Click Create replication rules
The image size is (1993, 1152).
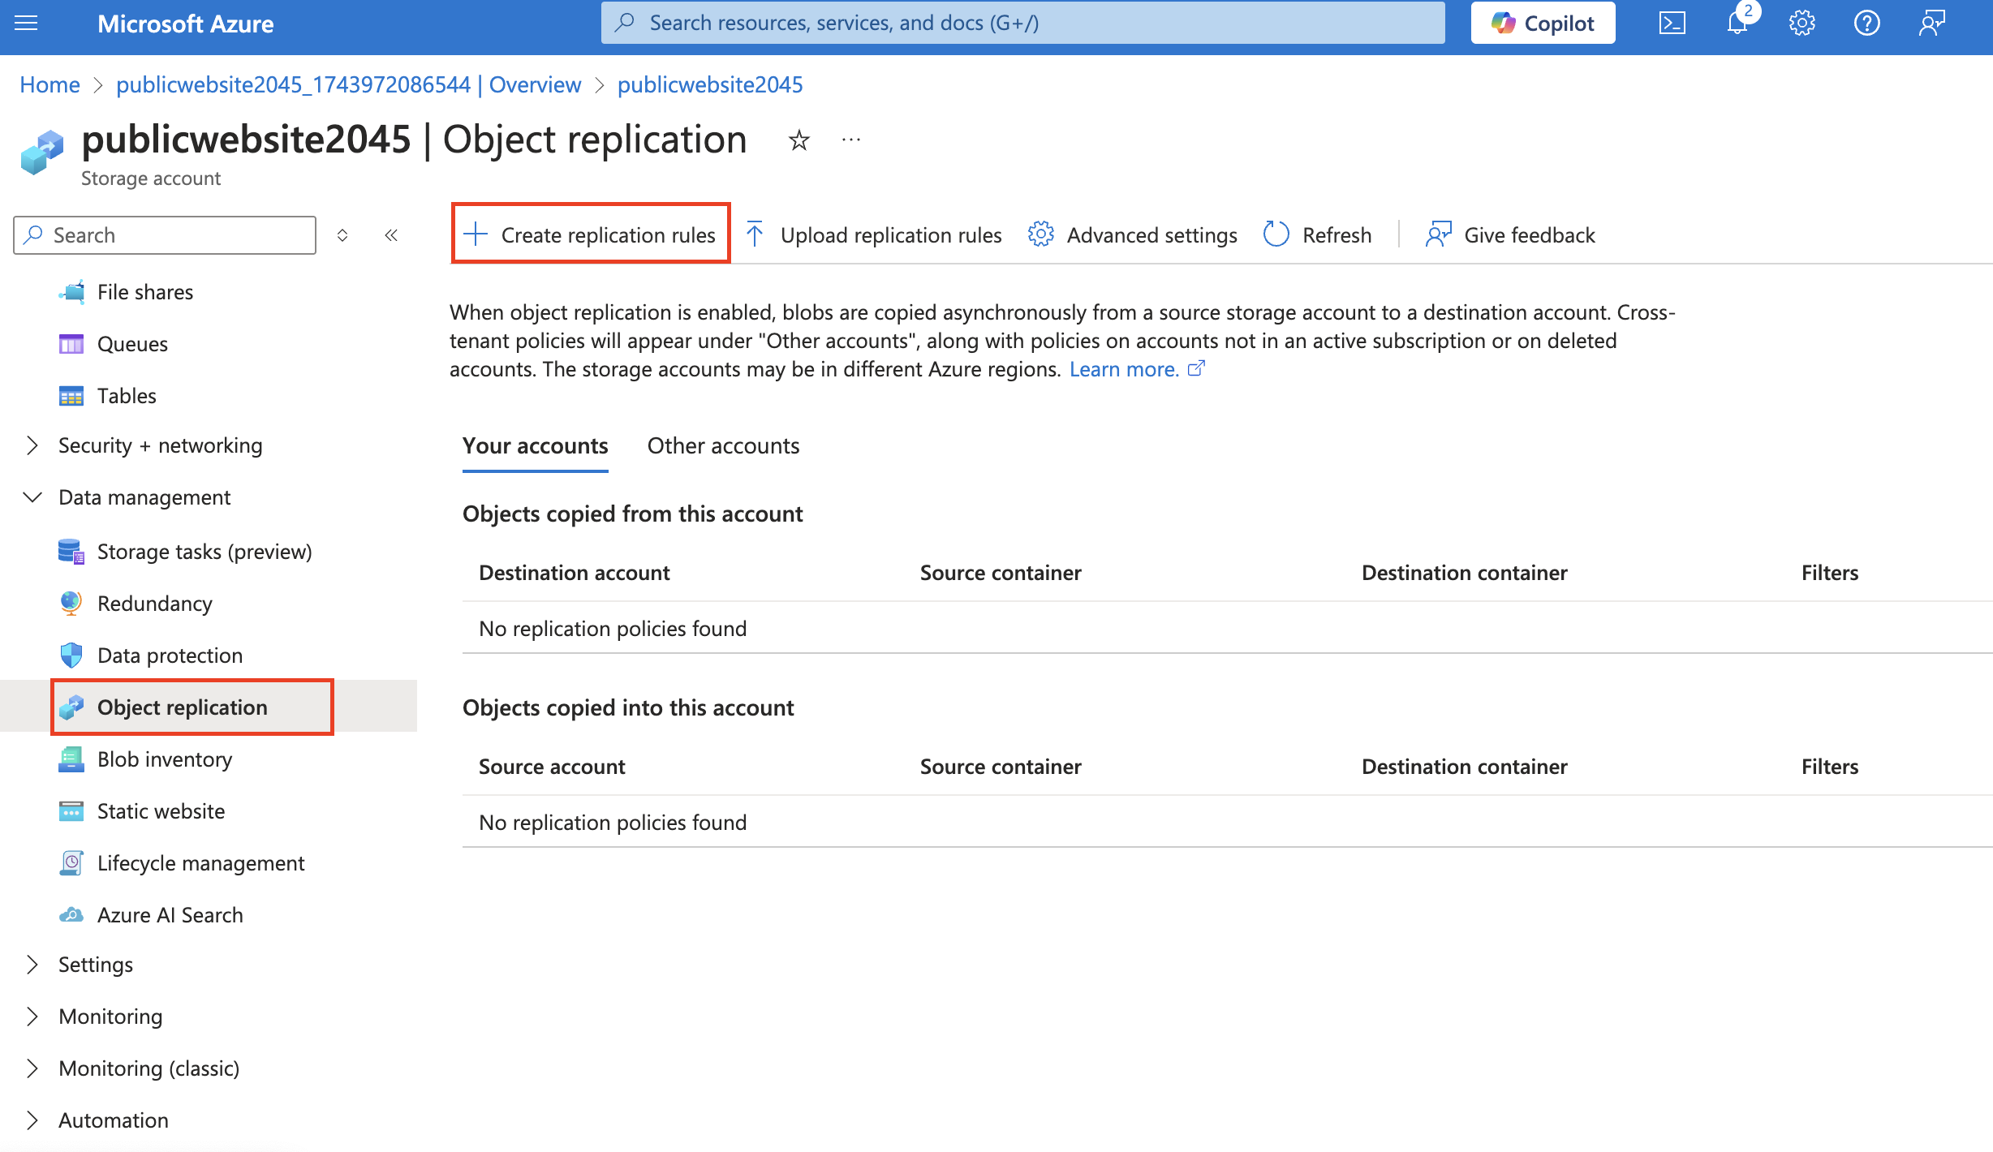[x=591, y=234]
